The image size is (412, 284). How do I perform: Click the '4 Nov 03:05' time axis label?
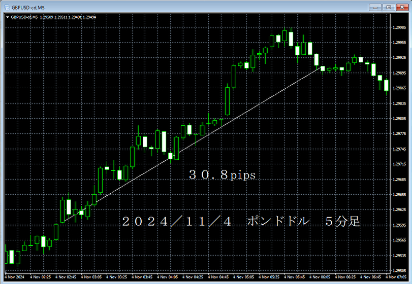click(x=91, y=277)
